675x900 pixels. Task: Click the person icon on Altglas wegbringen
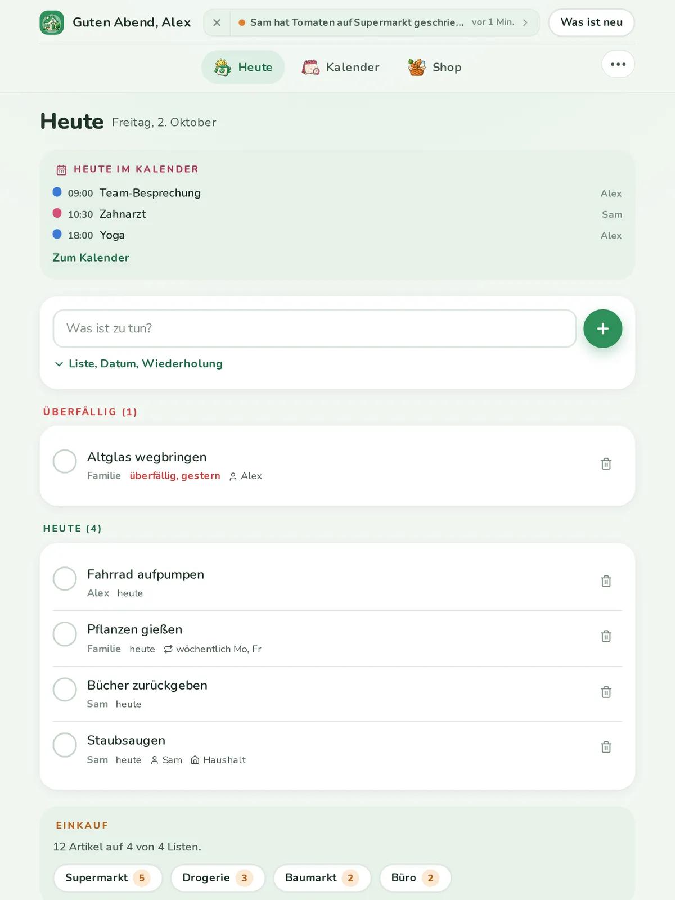pyautogui.click(x=233, y=476)
